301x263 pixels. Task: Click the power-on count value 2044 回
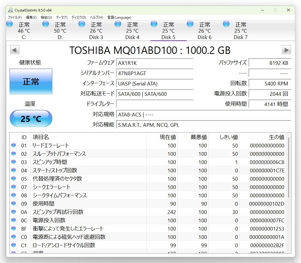270,94
